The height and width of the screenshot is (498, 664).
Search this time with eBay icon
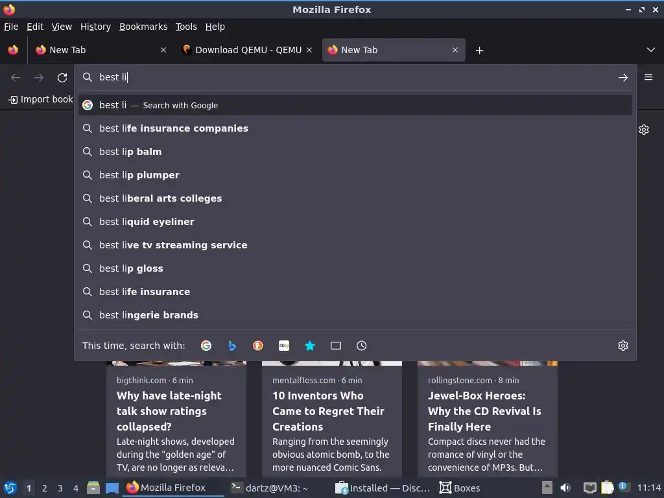pos(284,346)
